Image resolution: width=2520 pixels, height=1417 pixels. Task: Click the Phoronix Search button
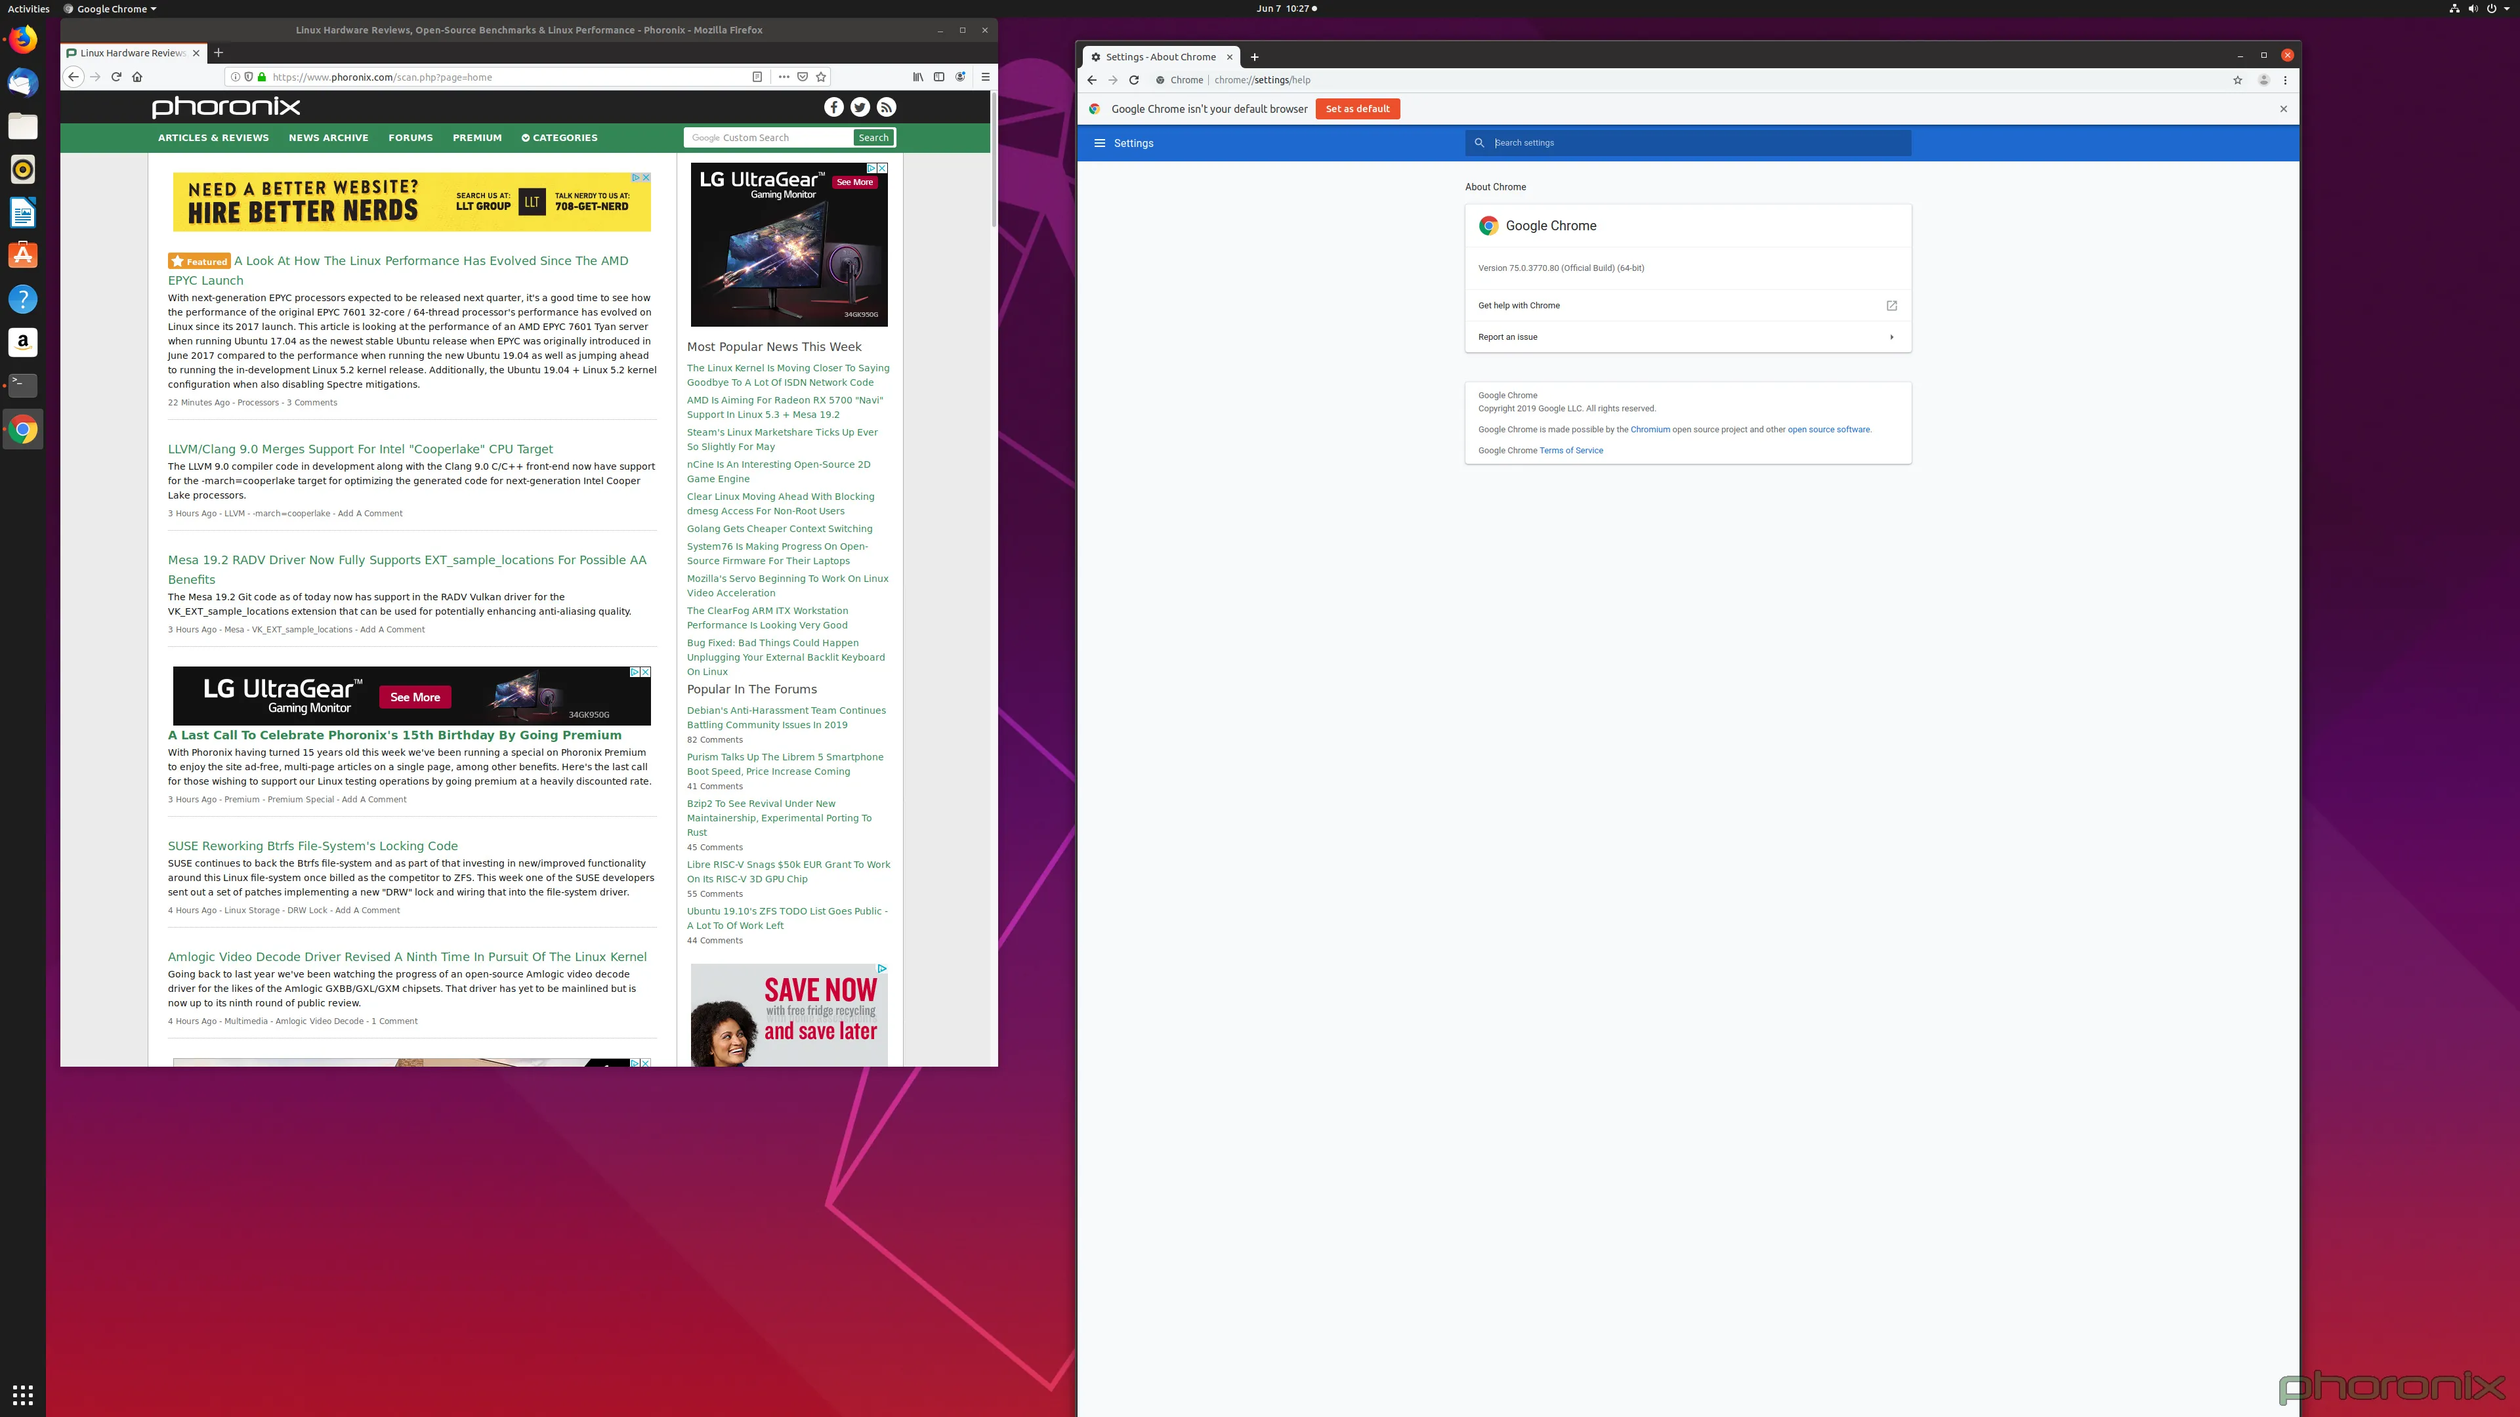[x=873, y=138]
